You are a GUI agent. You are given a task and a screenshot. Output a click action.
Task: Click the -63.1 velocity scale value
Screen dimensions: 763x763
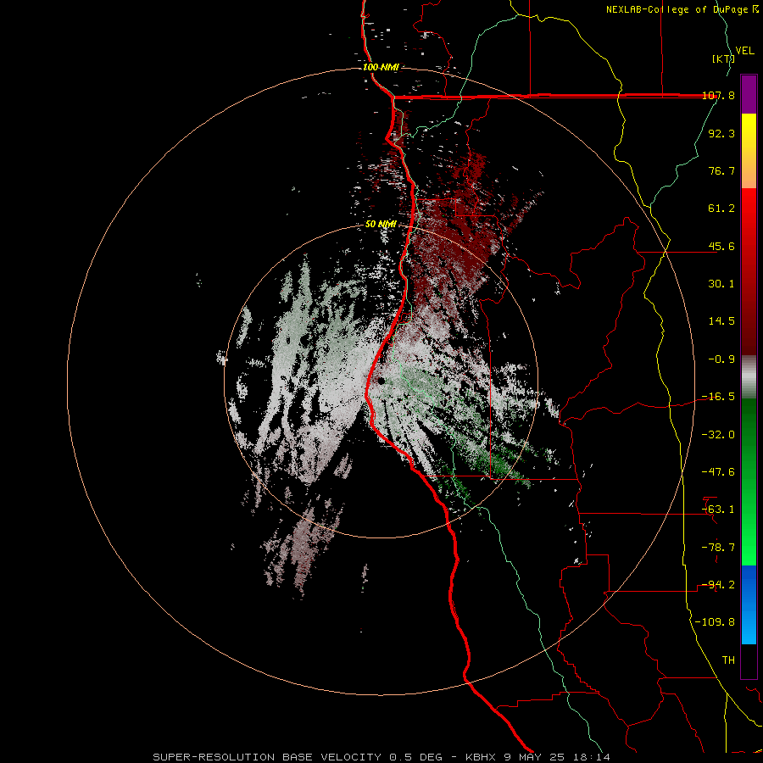(x=718, y=510)
